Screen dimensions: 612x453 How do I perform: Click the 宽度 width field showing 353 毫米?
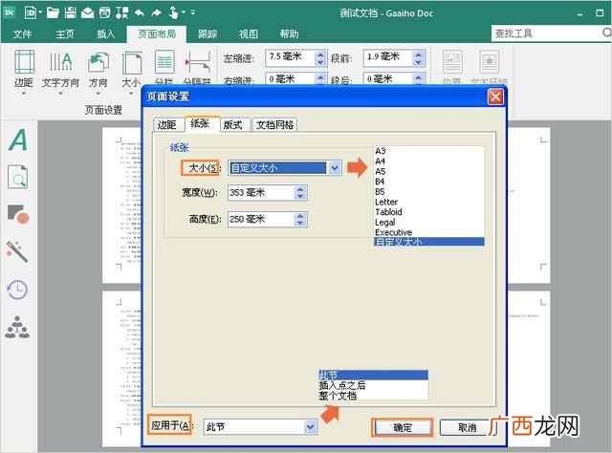point(268,192)
